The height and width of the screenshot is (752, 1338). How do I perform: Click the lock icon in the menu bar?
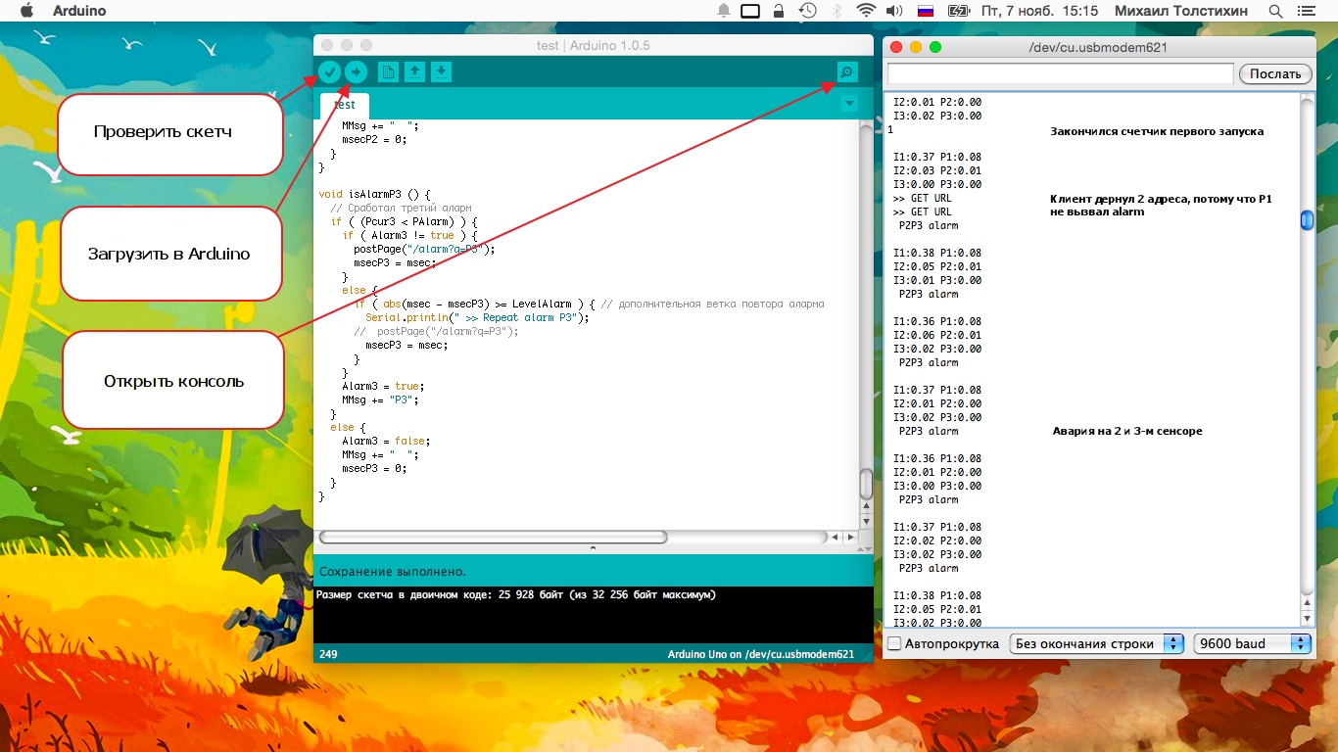pyautogui.click(x=779, y=11)
